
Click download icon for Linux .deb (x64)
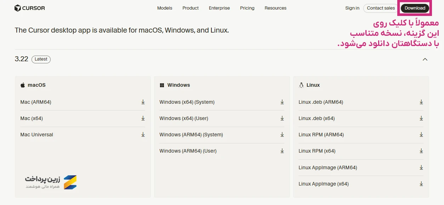(x=421, y=118)
